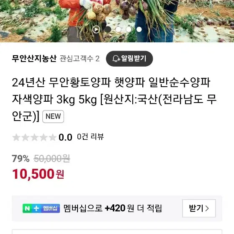Tap the bell icon in 알림받기
Screen dimensions: 234x234
[x=116, y=59]
